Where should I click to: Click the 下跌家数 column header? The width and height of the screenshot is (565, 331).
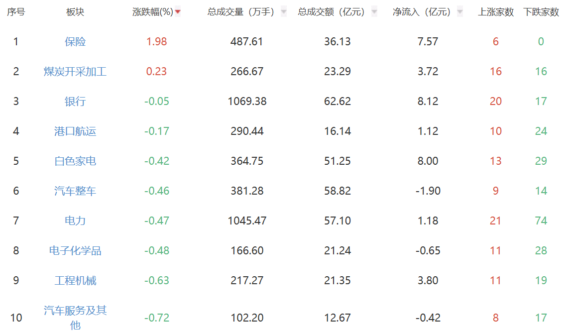coord(541,12)
